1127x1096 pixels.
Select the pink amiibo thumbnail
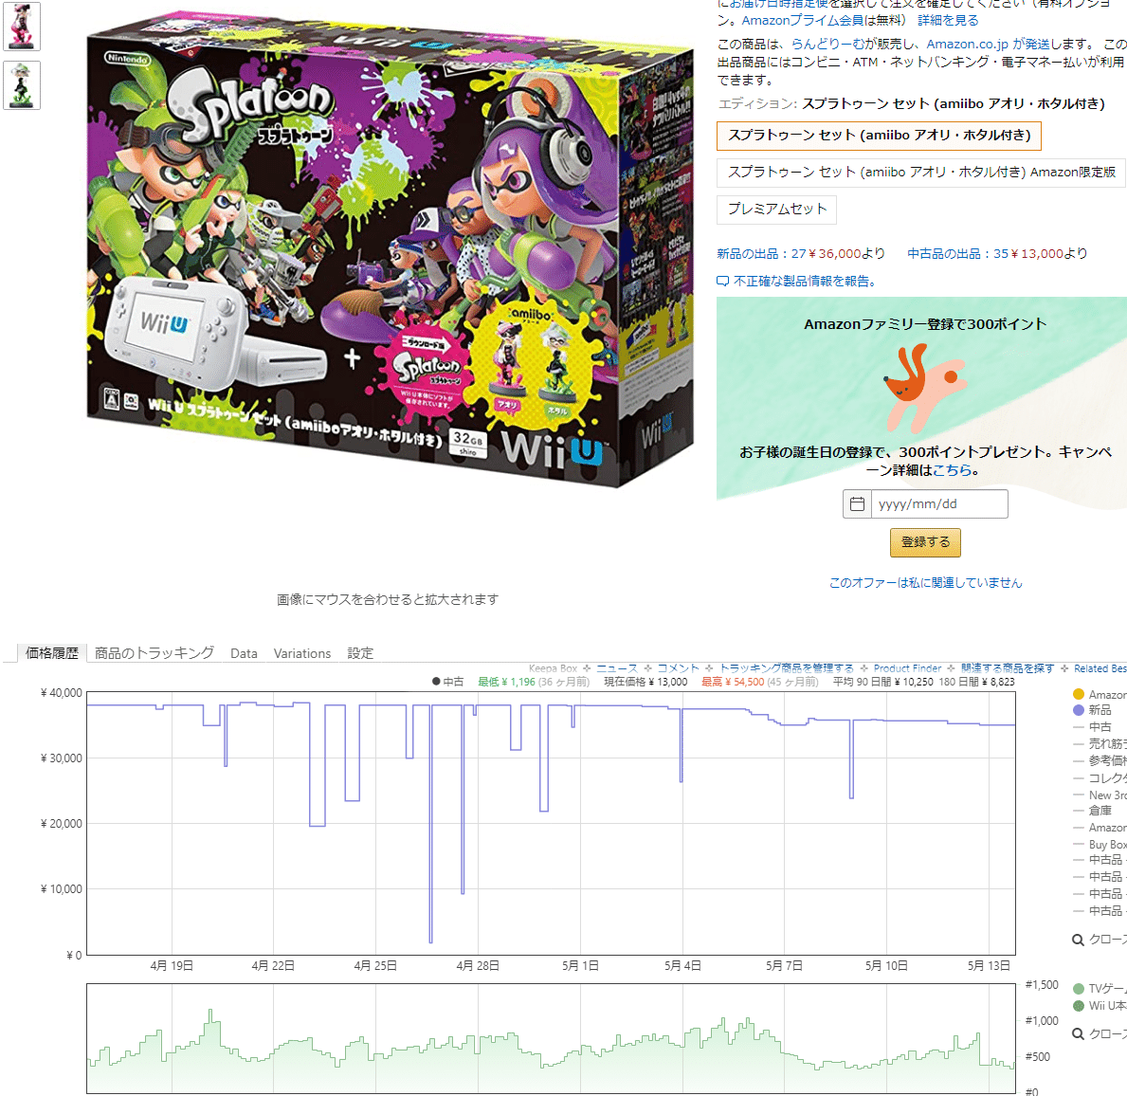pyautogui.click(x=22, y=26)
